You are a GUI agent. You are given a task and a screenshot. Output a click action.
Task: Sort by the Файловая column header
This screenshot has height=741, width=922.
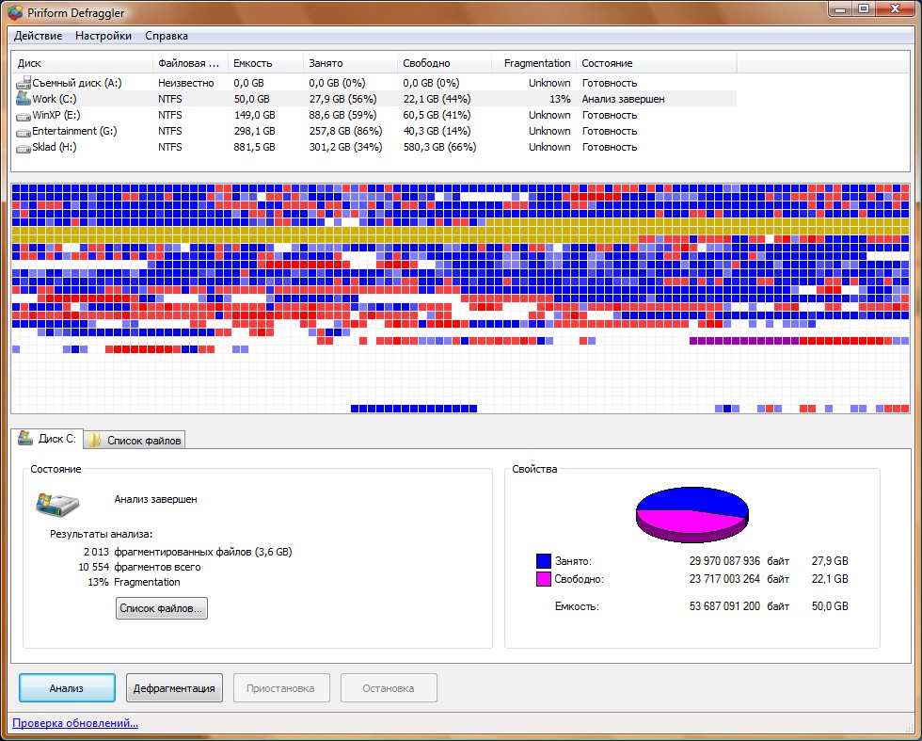pyautogui.click(x=190, y=63)
